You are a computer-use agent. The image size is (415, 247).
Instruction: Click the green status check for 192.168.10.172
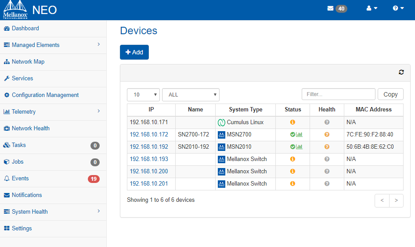coord(292,135)
